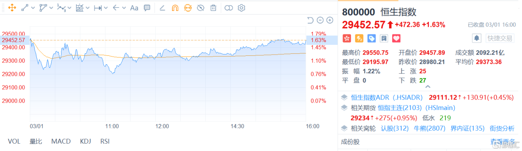This screenshot has width=522, height=151.
Task: Toggle hide drawings eye icon
Action: [201, 7]
